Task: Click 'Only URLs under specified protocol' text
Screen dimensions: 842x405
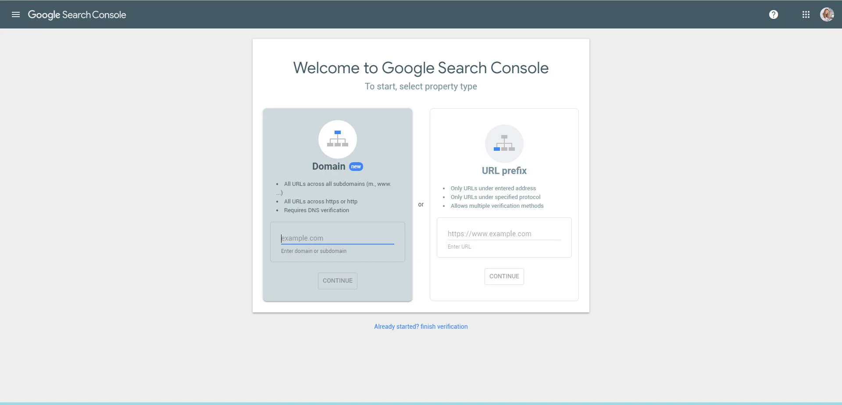Action: [x=495, y=197]
